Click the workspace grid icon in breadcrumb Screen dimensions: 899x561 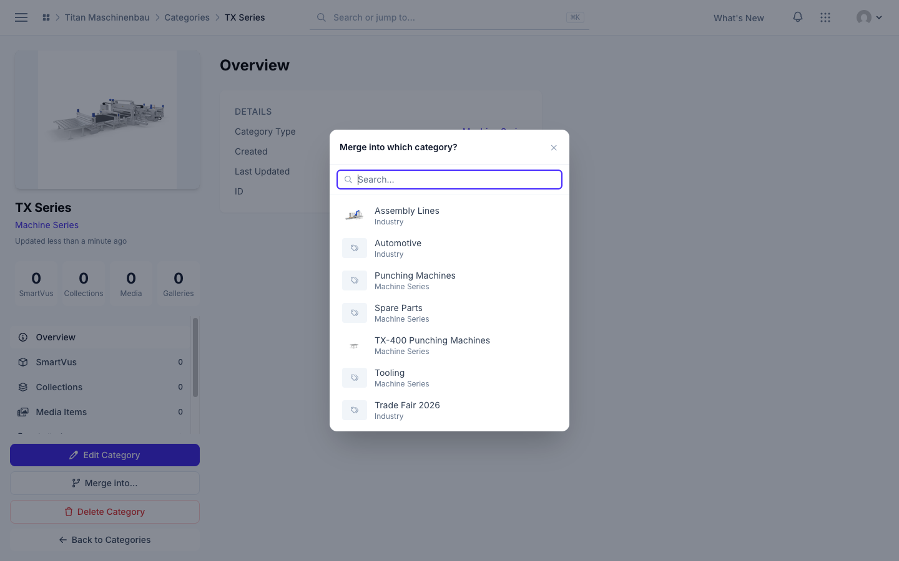(x=46, y=17)
